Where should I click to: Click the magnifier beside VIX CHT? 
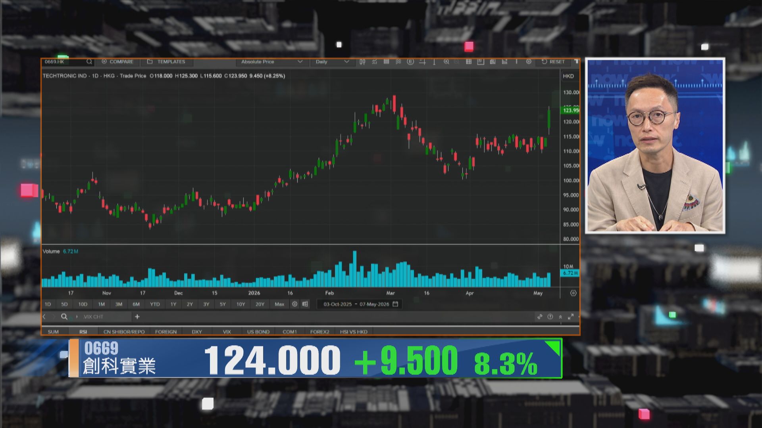pos(64,317)
